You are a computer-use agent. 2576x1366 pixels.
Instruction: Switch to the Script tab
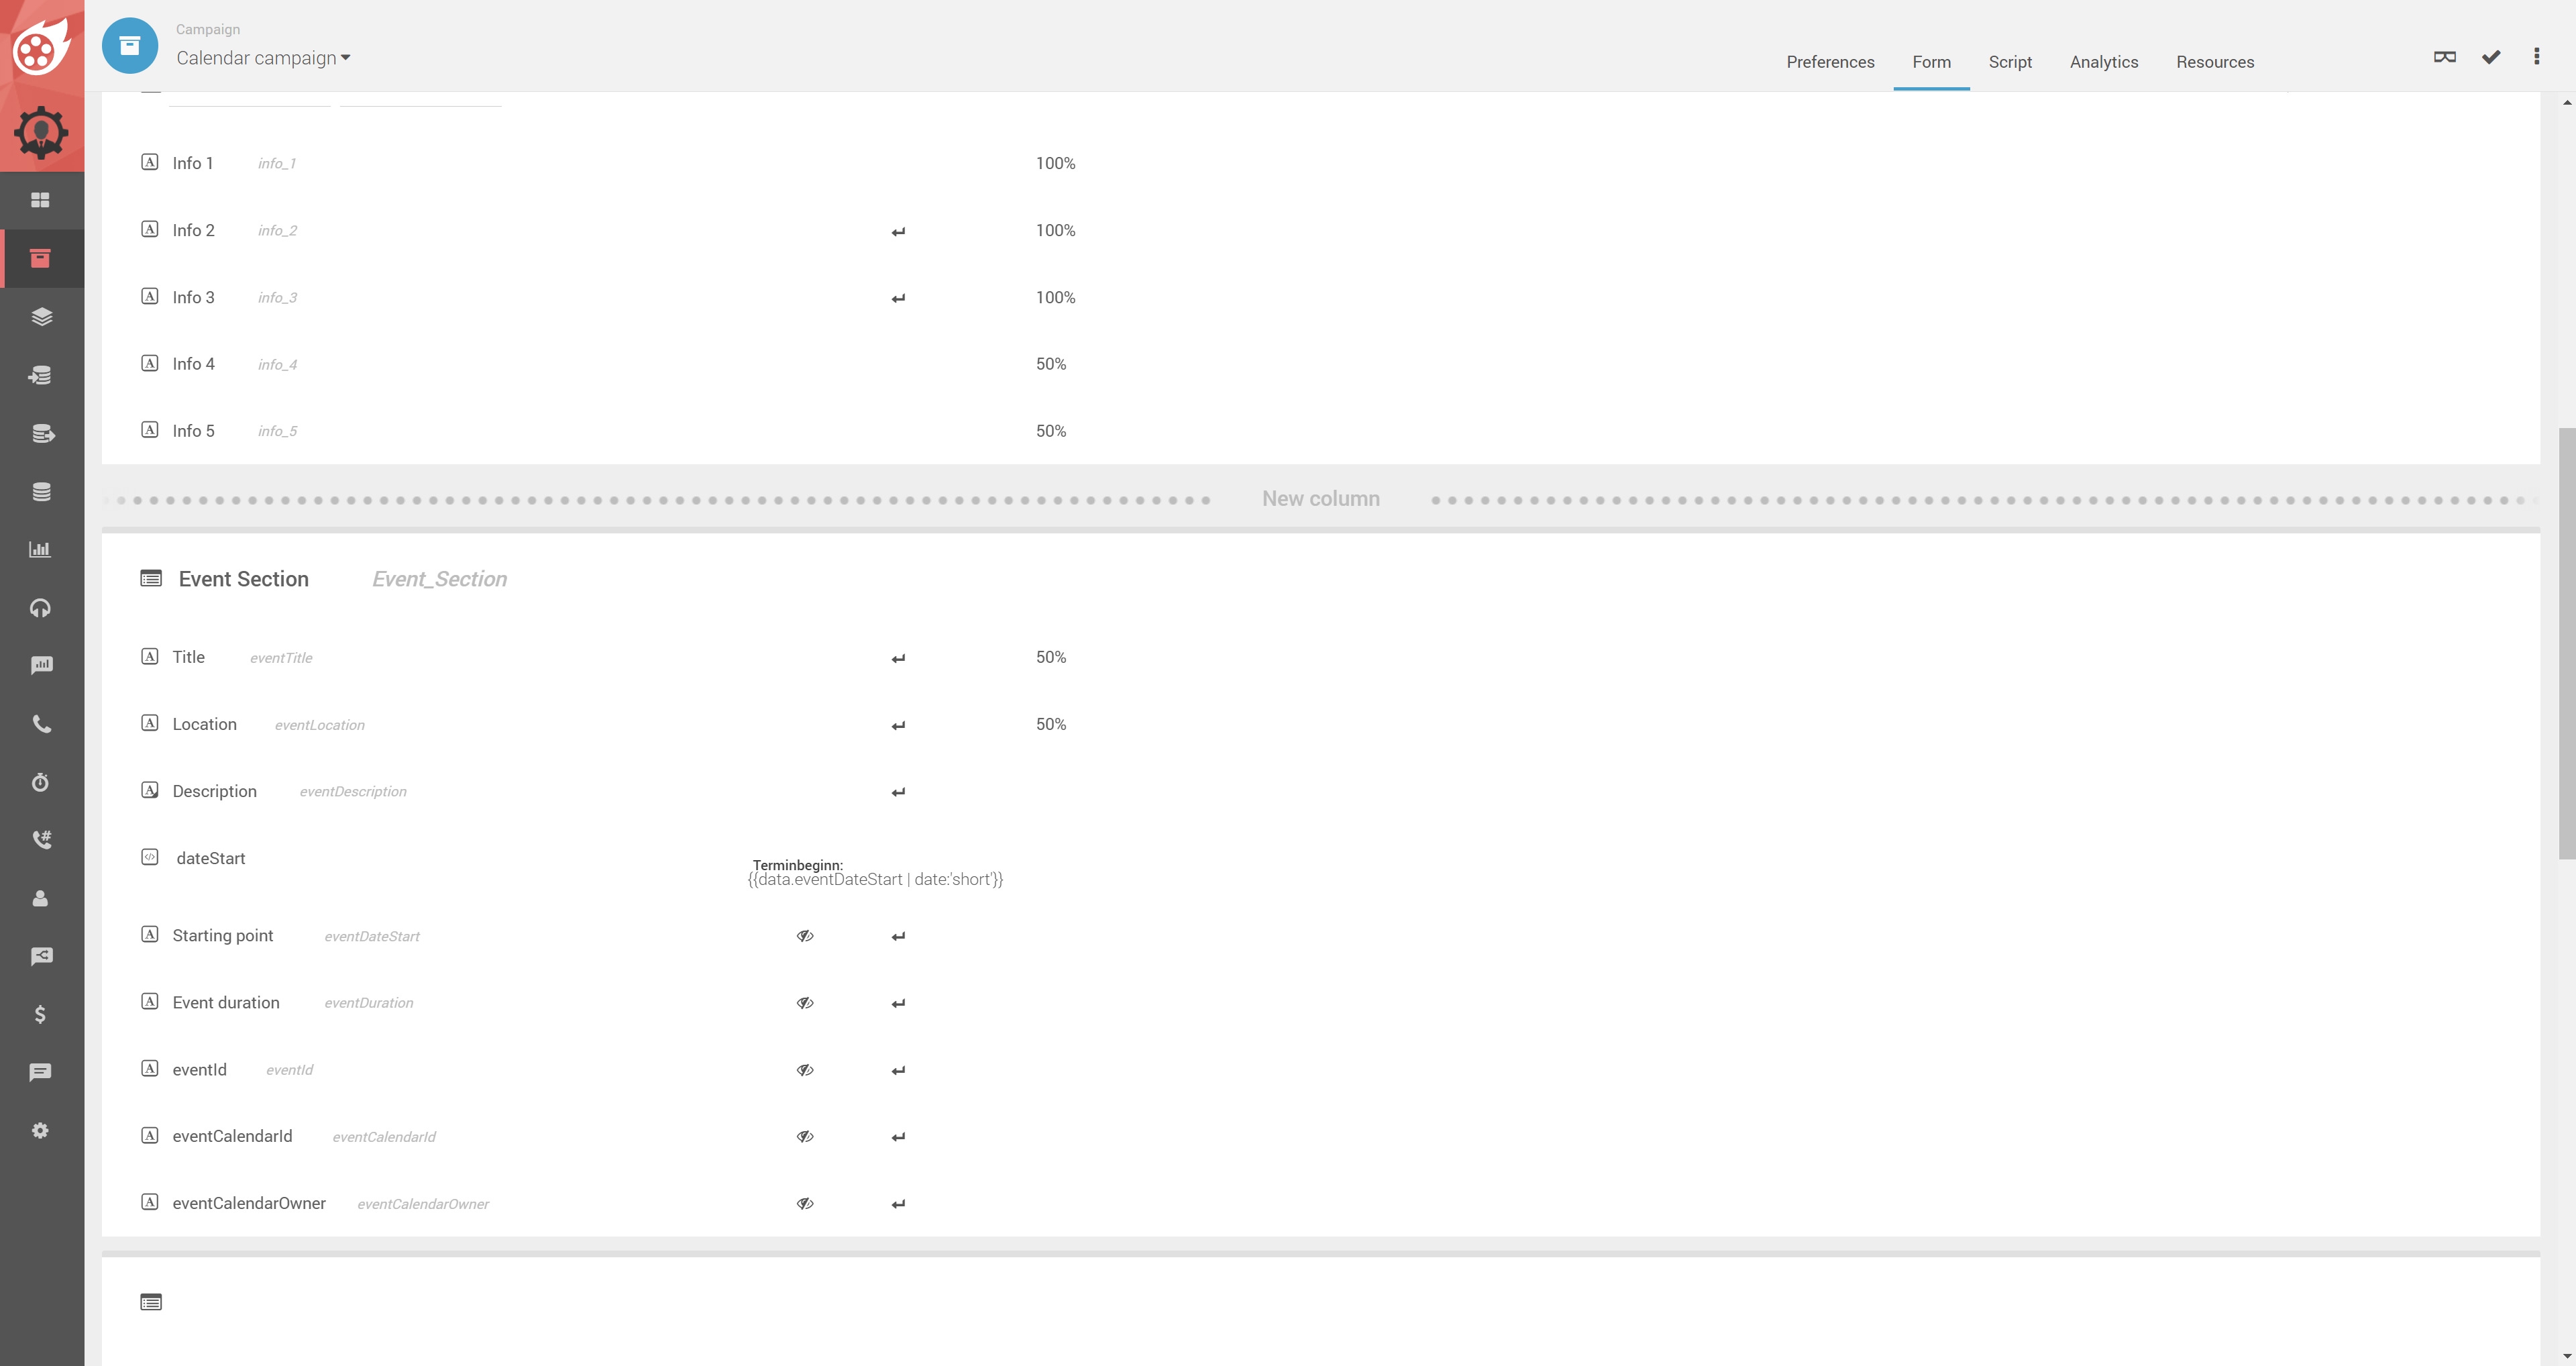click(2009, 62)
